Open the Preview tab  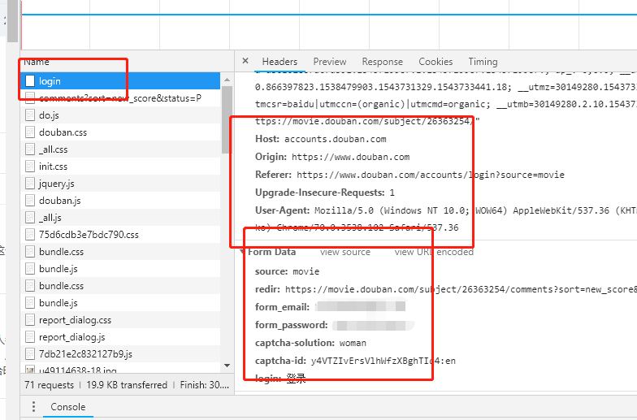(330, 62)
